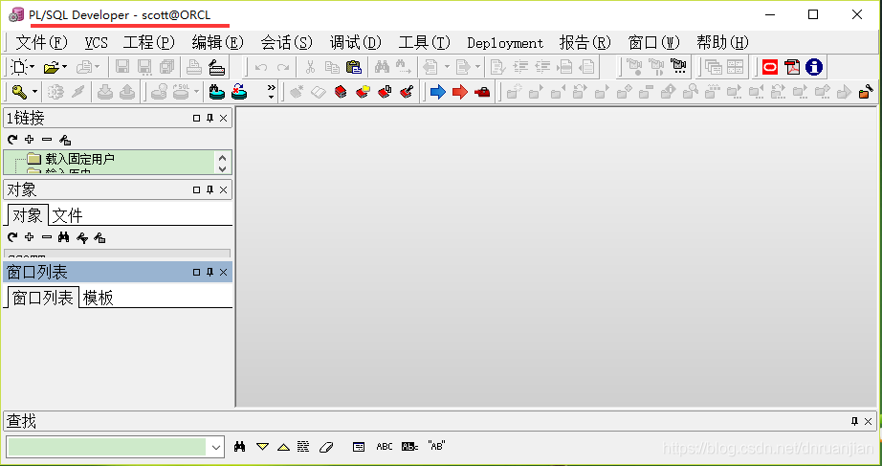Open the 工程(P) menu

coord(149,43)
